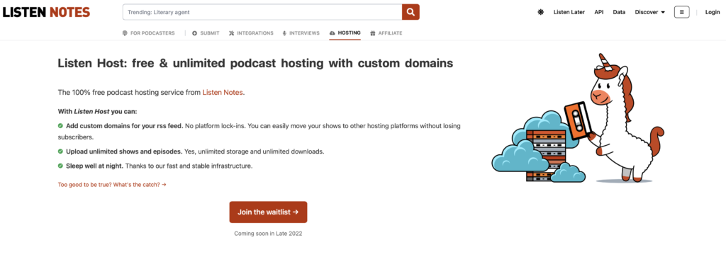The width and height of the screenshot is (726, 269).
Task: Click the For Podcasters podcast icon
Action: pyautogui.click(x=125, y=33)
